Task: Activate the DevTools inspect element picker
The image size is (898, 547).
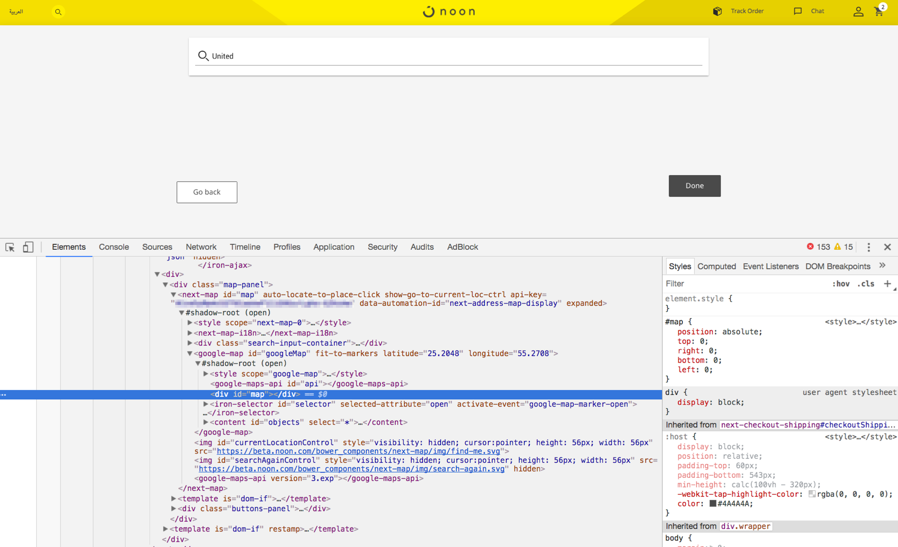Action: 10,247
